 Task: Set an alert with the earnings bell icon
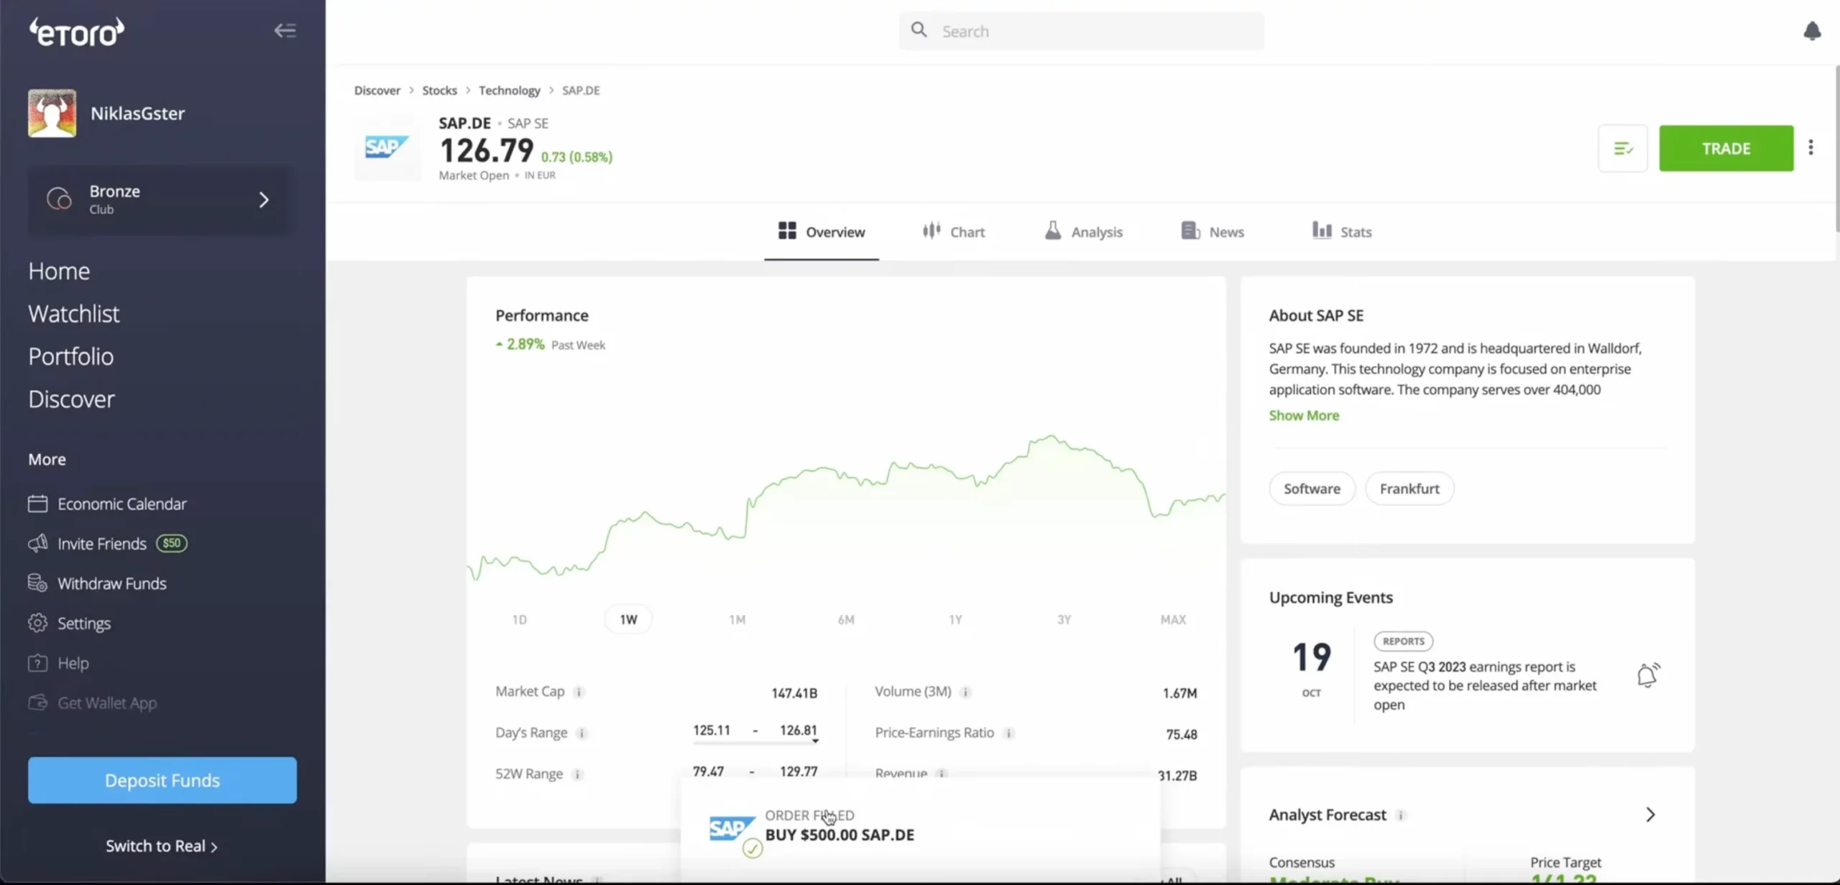1648,675
